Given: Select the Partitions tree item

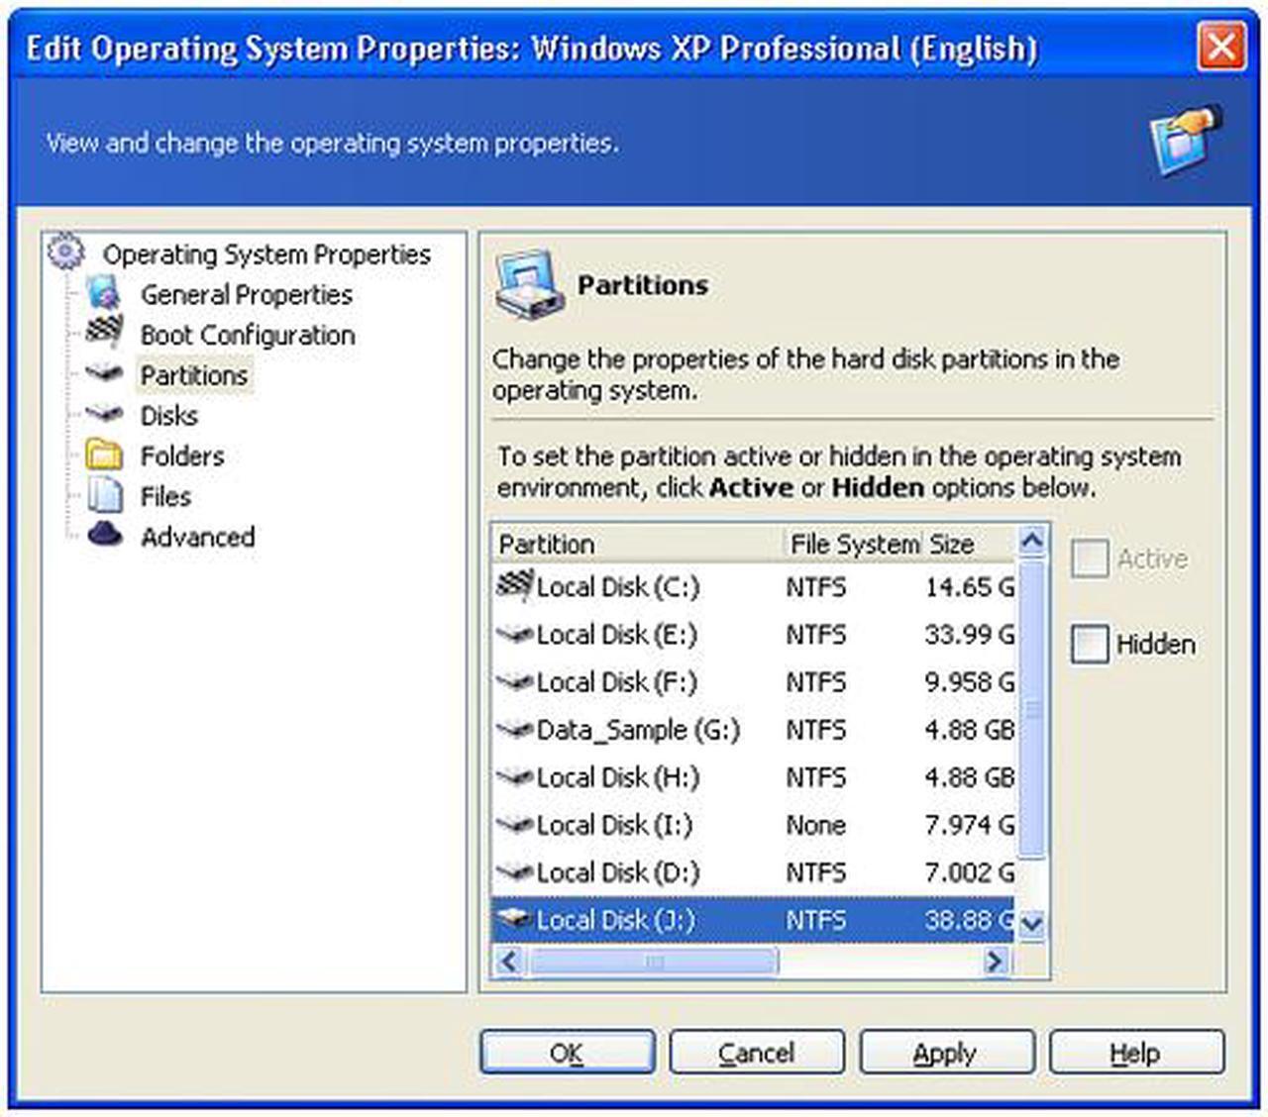Looking at the screenshot, I should point(194,375).
